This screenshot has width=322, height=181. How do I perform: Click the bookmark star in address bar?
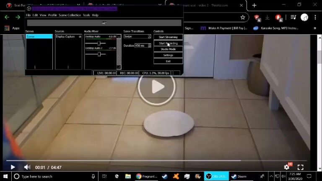click(243, 17)
